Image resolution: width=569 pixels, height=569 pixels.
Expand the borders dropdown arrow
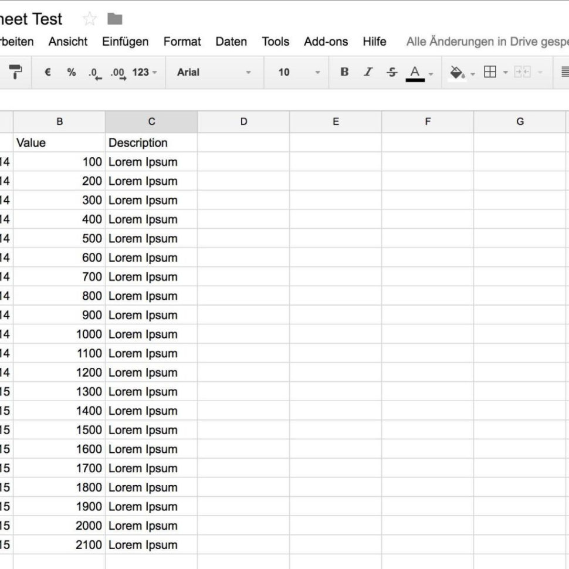point(505,72)
